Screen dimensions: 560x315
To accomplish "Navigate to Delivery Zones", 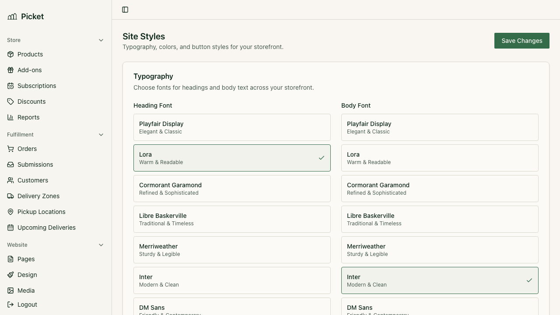I will pyautogui.click(x=56, y=196).
